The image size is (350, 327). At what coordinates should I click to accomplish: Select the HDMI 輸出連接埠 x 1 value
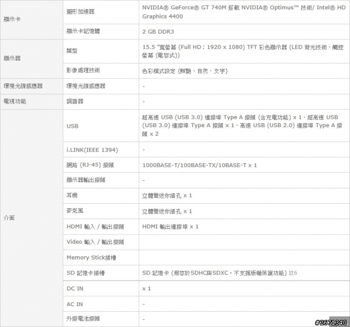tap(170, 227)
